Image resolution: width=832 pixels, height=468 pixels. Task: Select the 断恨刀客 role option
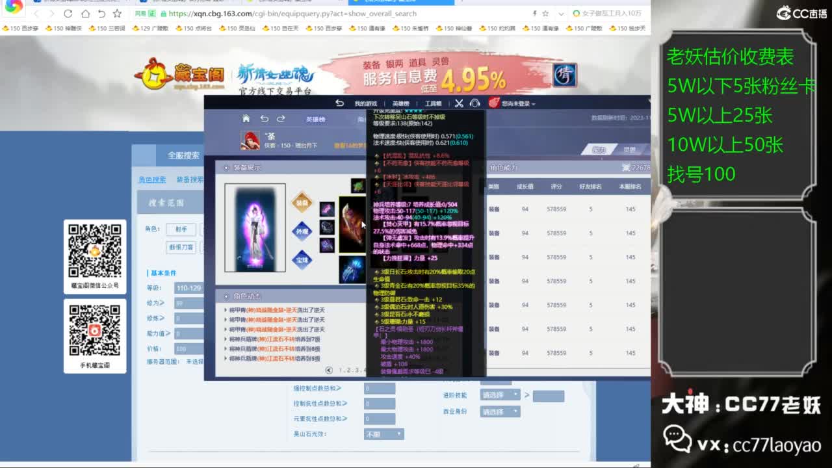coord(181,247)
